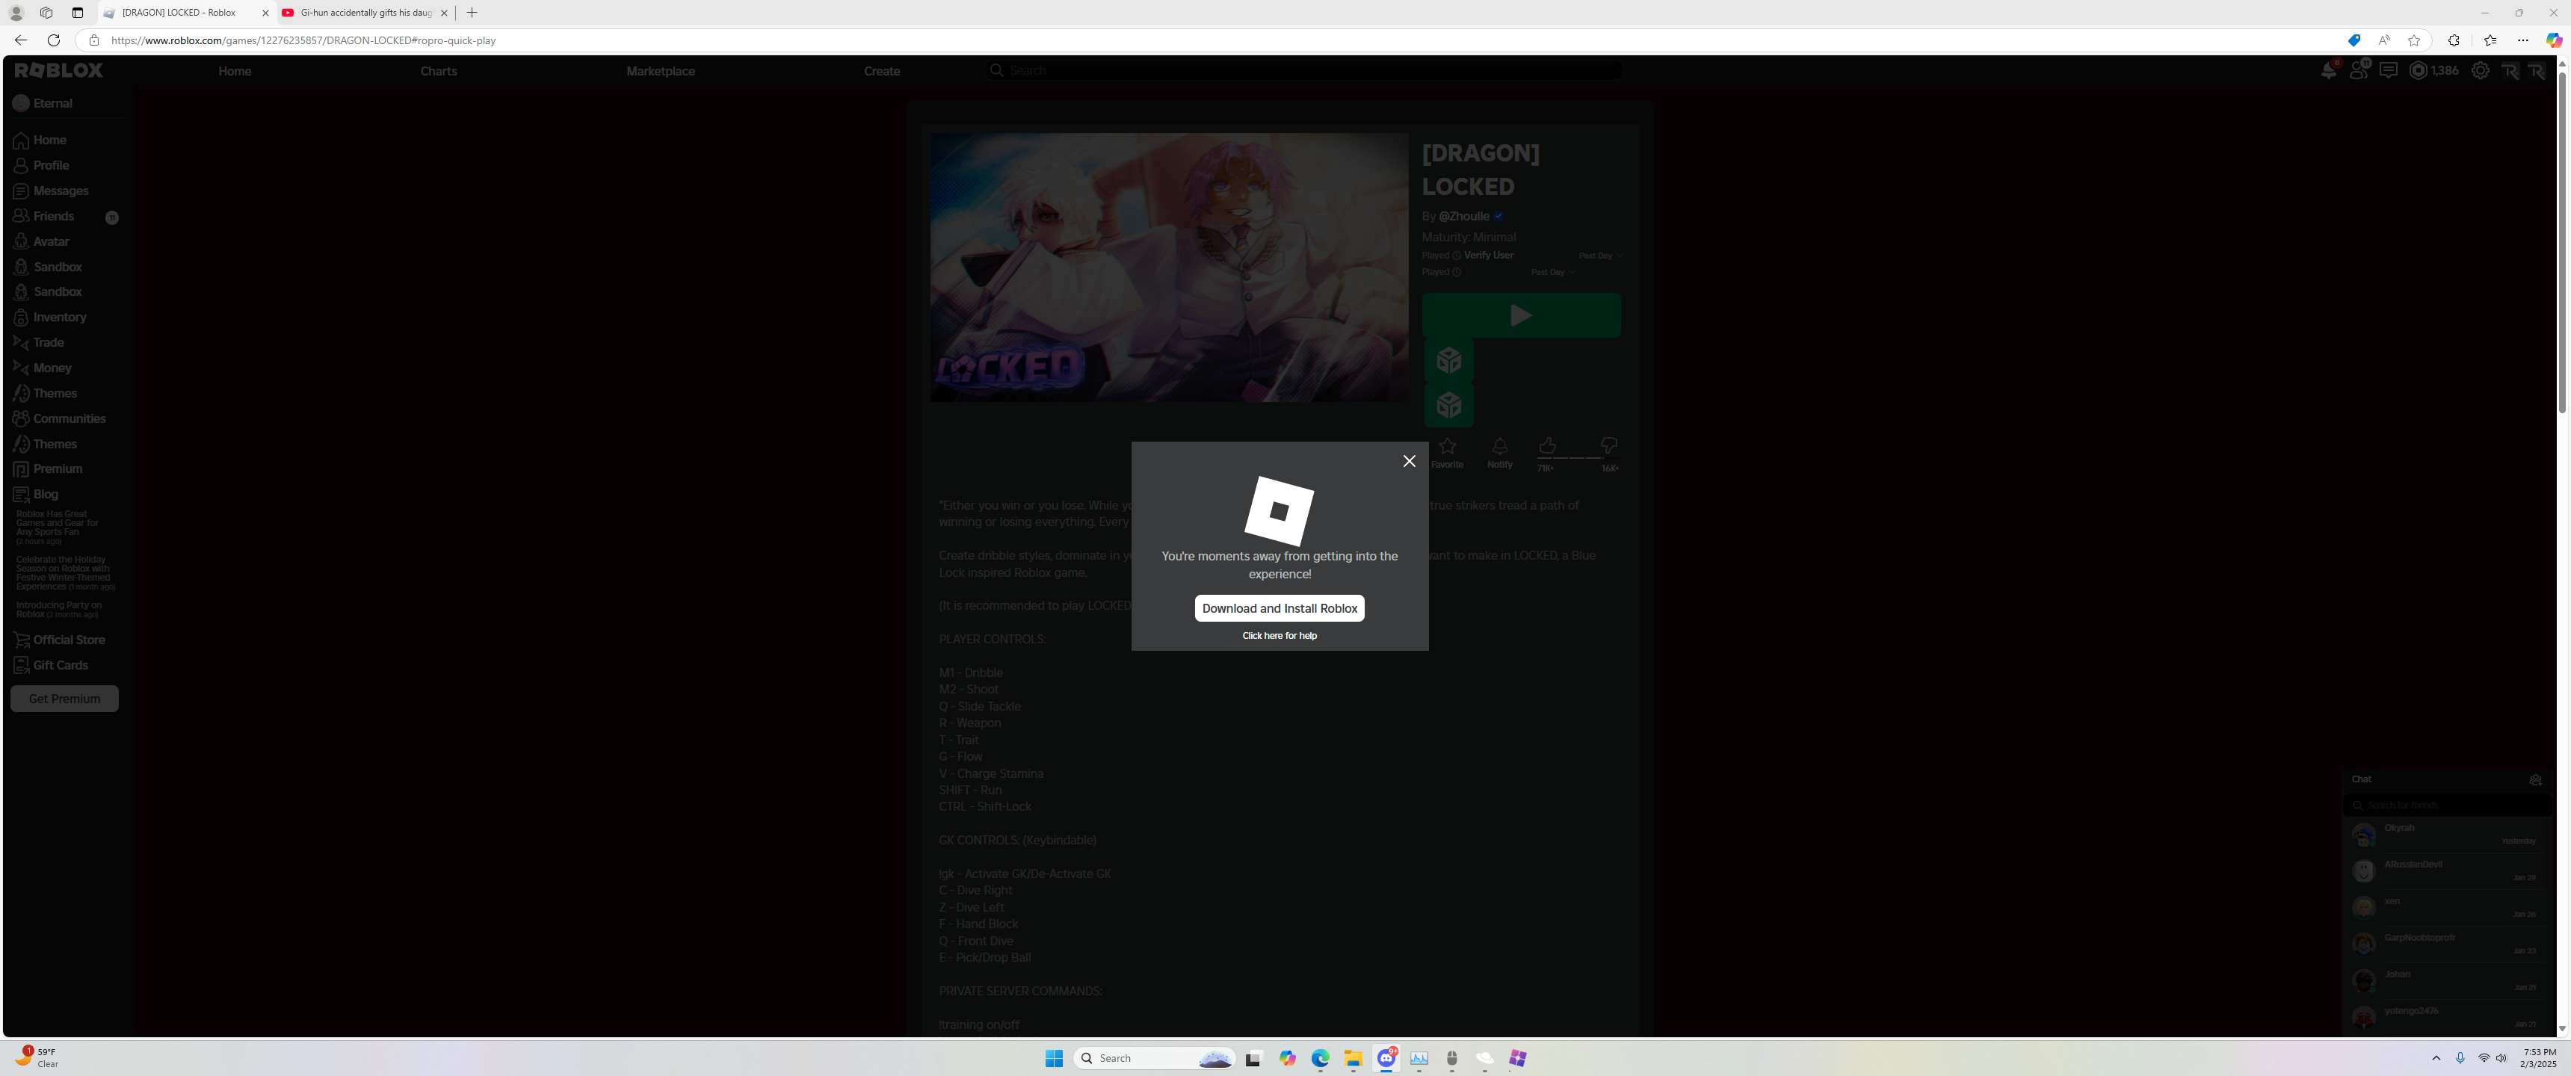
Task: Open the Marketplace navigation item
Action: [x=661, y=71]
